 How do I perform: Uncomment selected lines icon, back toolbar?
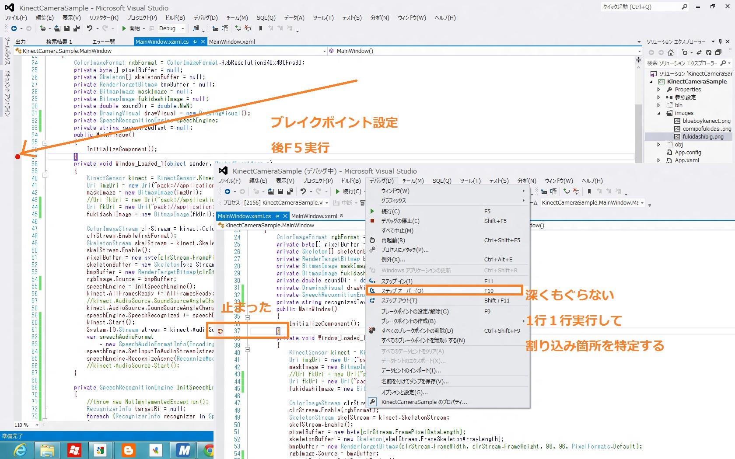pyautogui.click(x=248, y=28)
